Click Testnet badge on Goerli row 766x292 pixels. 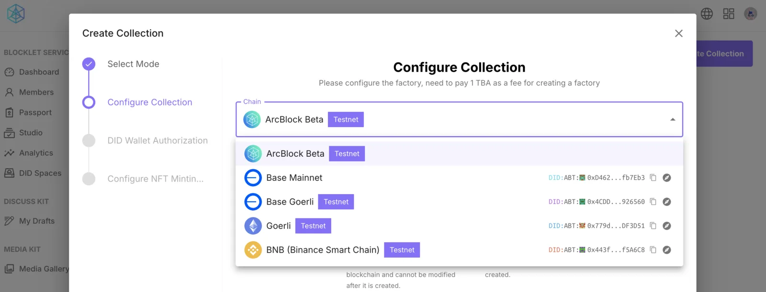click(313, 226)
